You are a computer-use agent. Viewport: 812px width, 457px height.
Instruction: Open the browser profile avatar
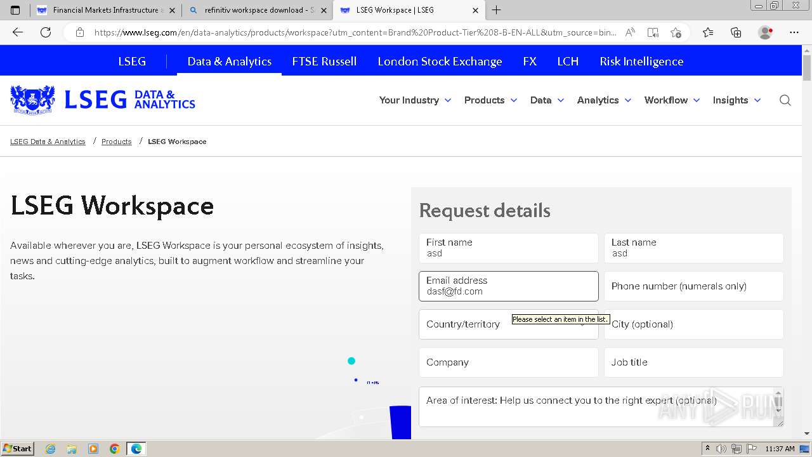pyautogui.click(x=766, y=32)
